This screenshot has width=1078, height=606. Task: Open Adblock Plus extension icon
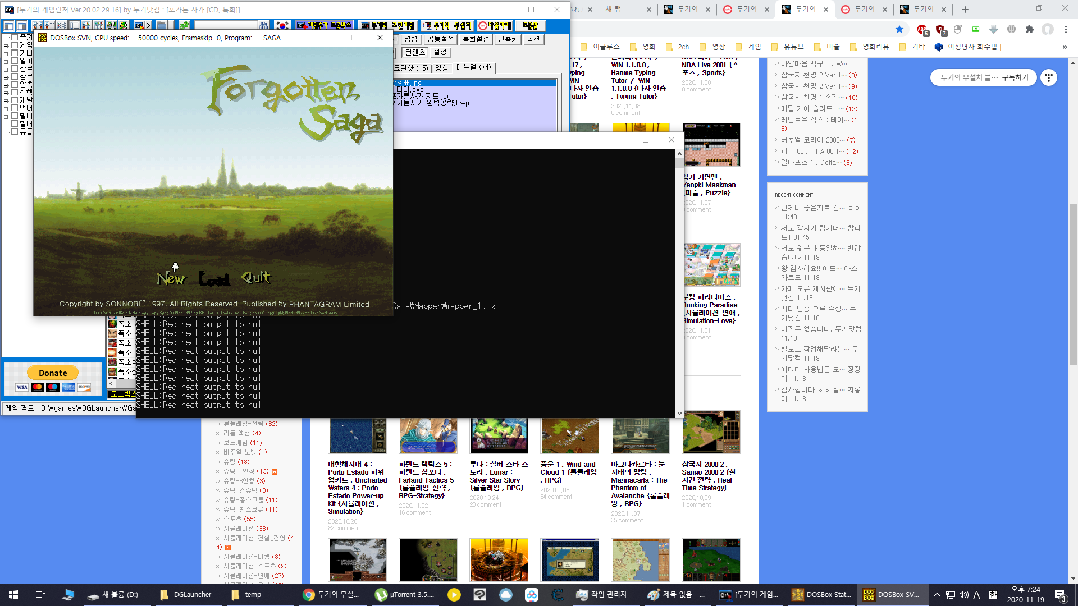coord(921,30)
